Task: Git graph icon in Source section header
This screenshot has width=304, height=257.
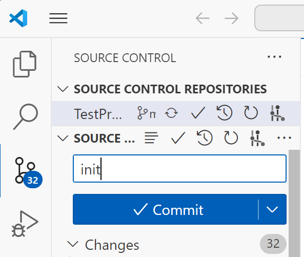Action: coord(257,139)
